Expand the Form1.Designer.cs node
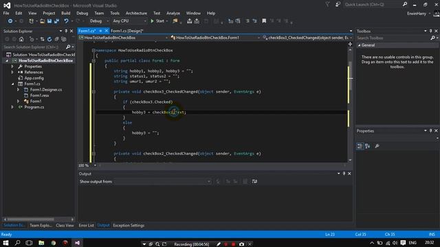The width and height of the screenshot is (440, 247). (x=19, y=90)
